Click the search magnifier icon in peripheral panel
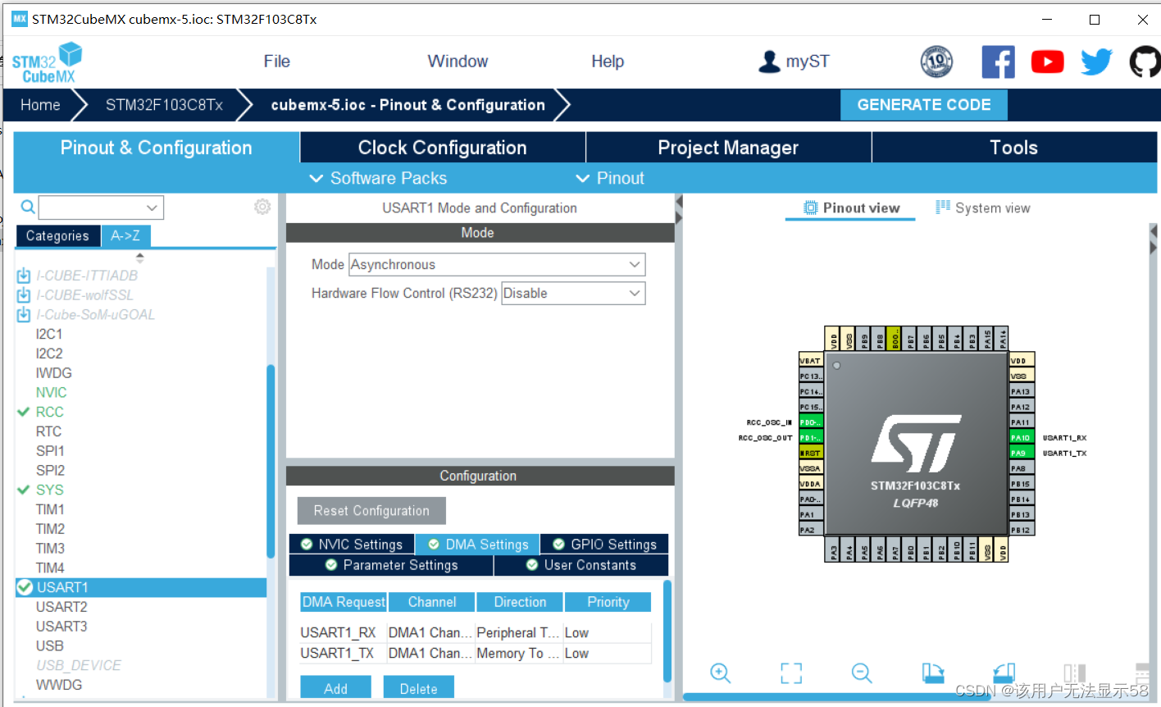This screenshot has height=707, width=1161. click(x=28, y=208)
